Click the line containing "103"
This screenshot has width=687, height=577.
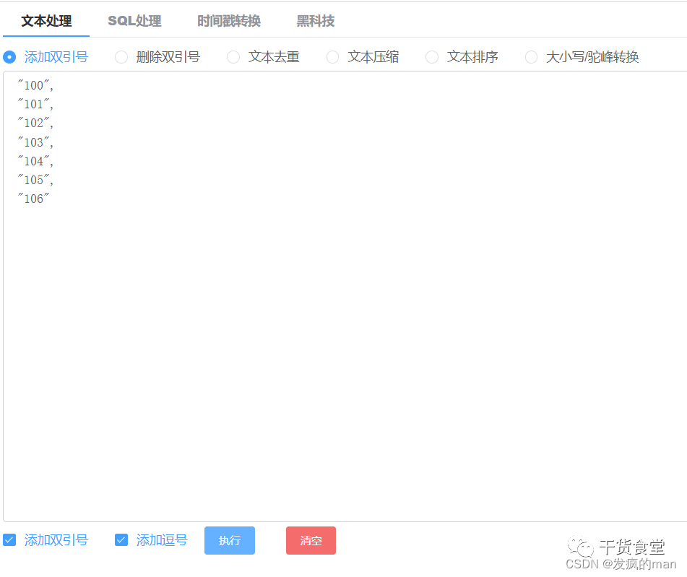point(34,142)
